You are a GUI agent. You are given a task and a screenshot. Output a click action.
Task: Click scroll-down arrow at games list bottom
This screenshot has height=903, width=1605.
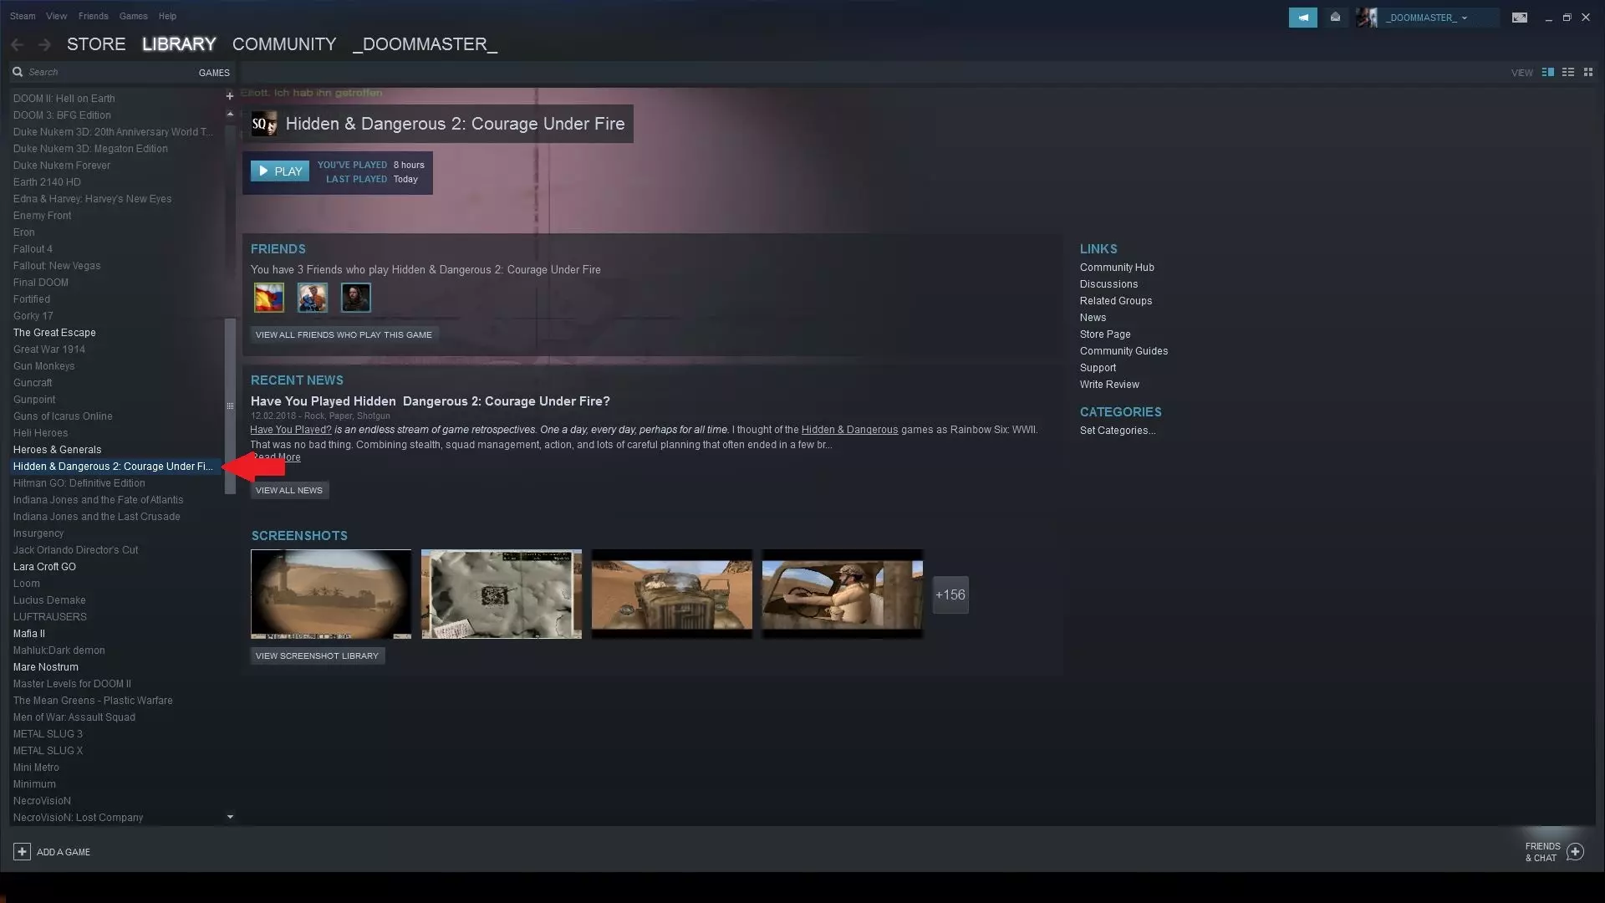pos(230,817)
